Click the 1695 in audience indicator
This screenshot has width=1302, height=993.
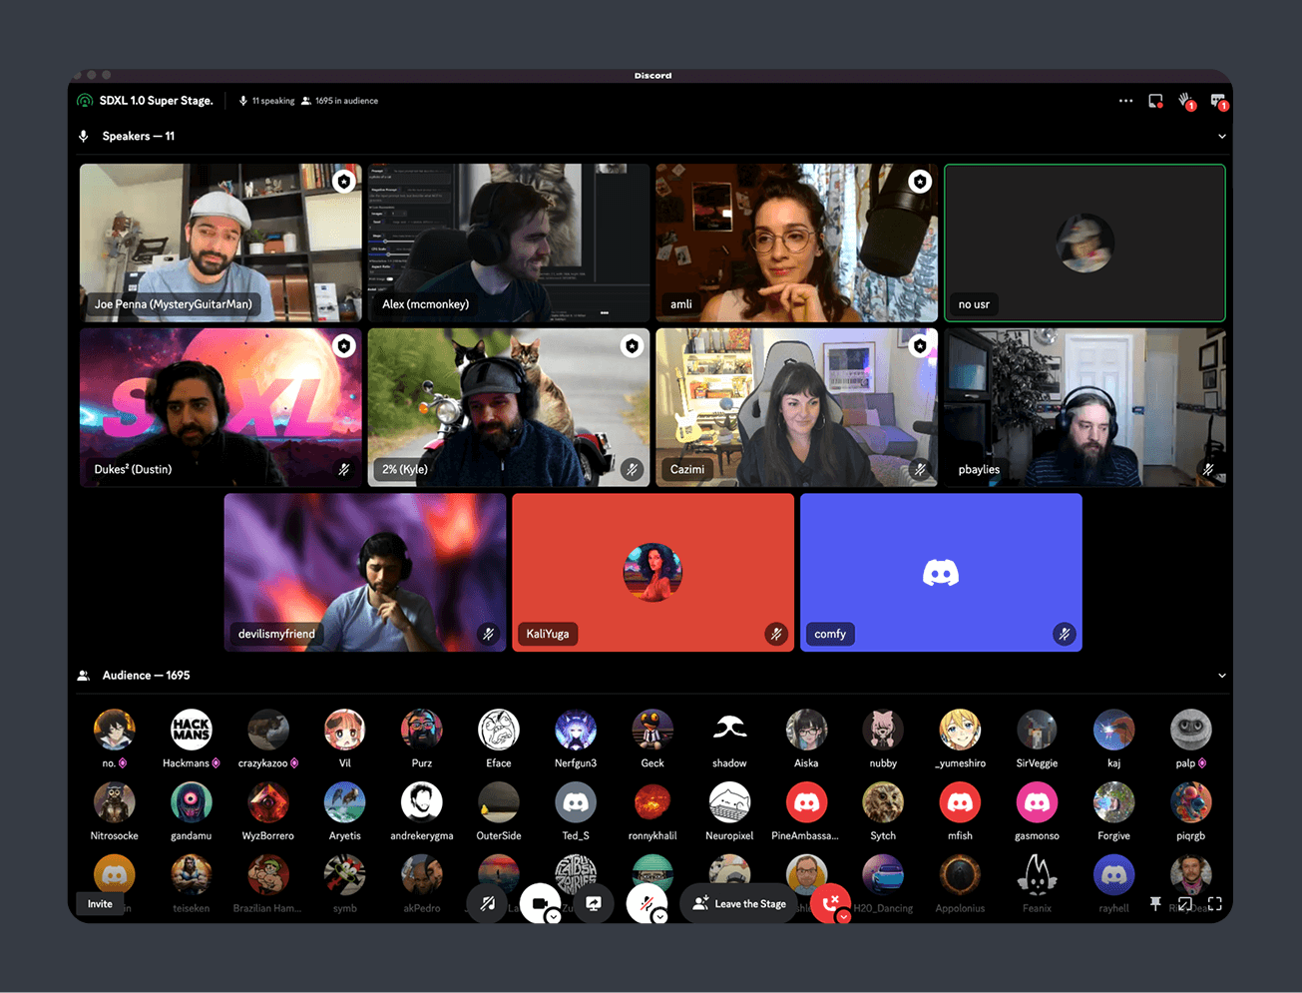[x=339, y=101]
